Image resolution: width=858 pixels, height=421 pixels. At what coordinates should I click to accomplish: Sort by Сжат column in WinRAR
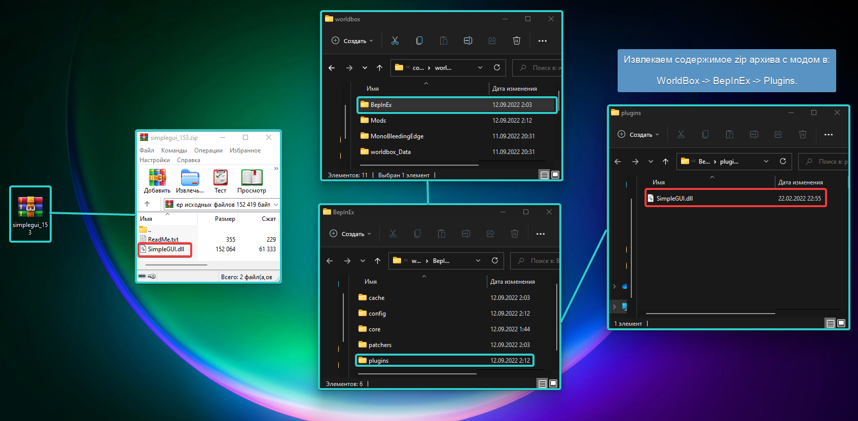coord(269,219)
